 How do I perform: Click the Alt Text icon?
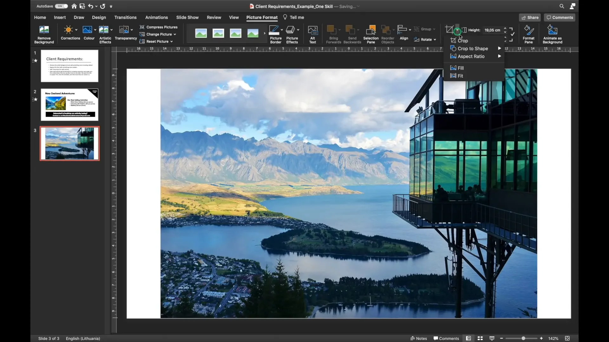(312, 34)
